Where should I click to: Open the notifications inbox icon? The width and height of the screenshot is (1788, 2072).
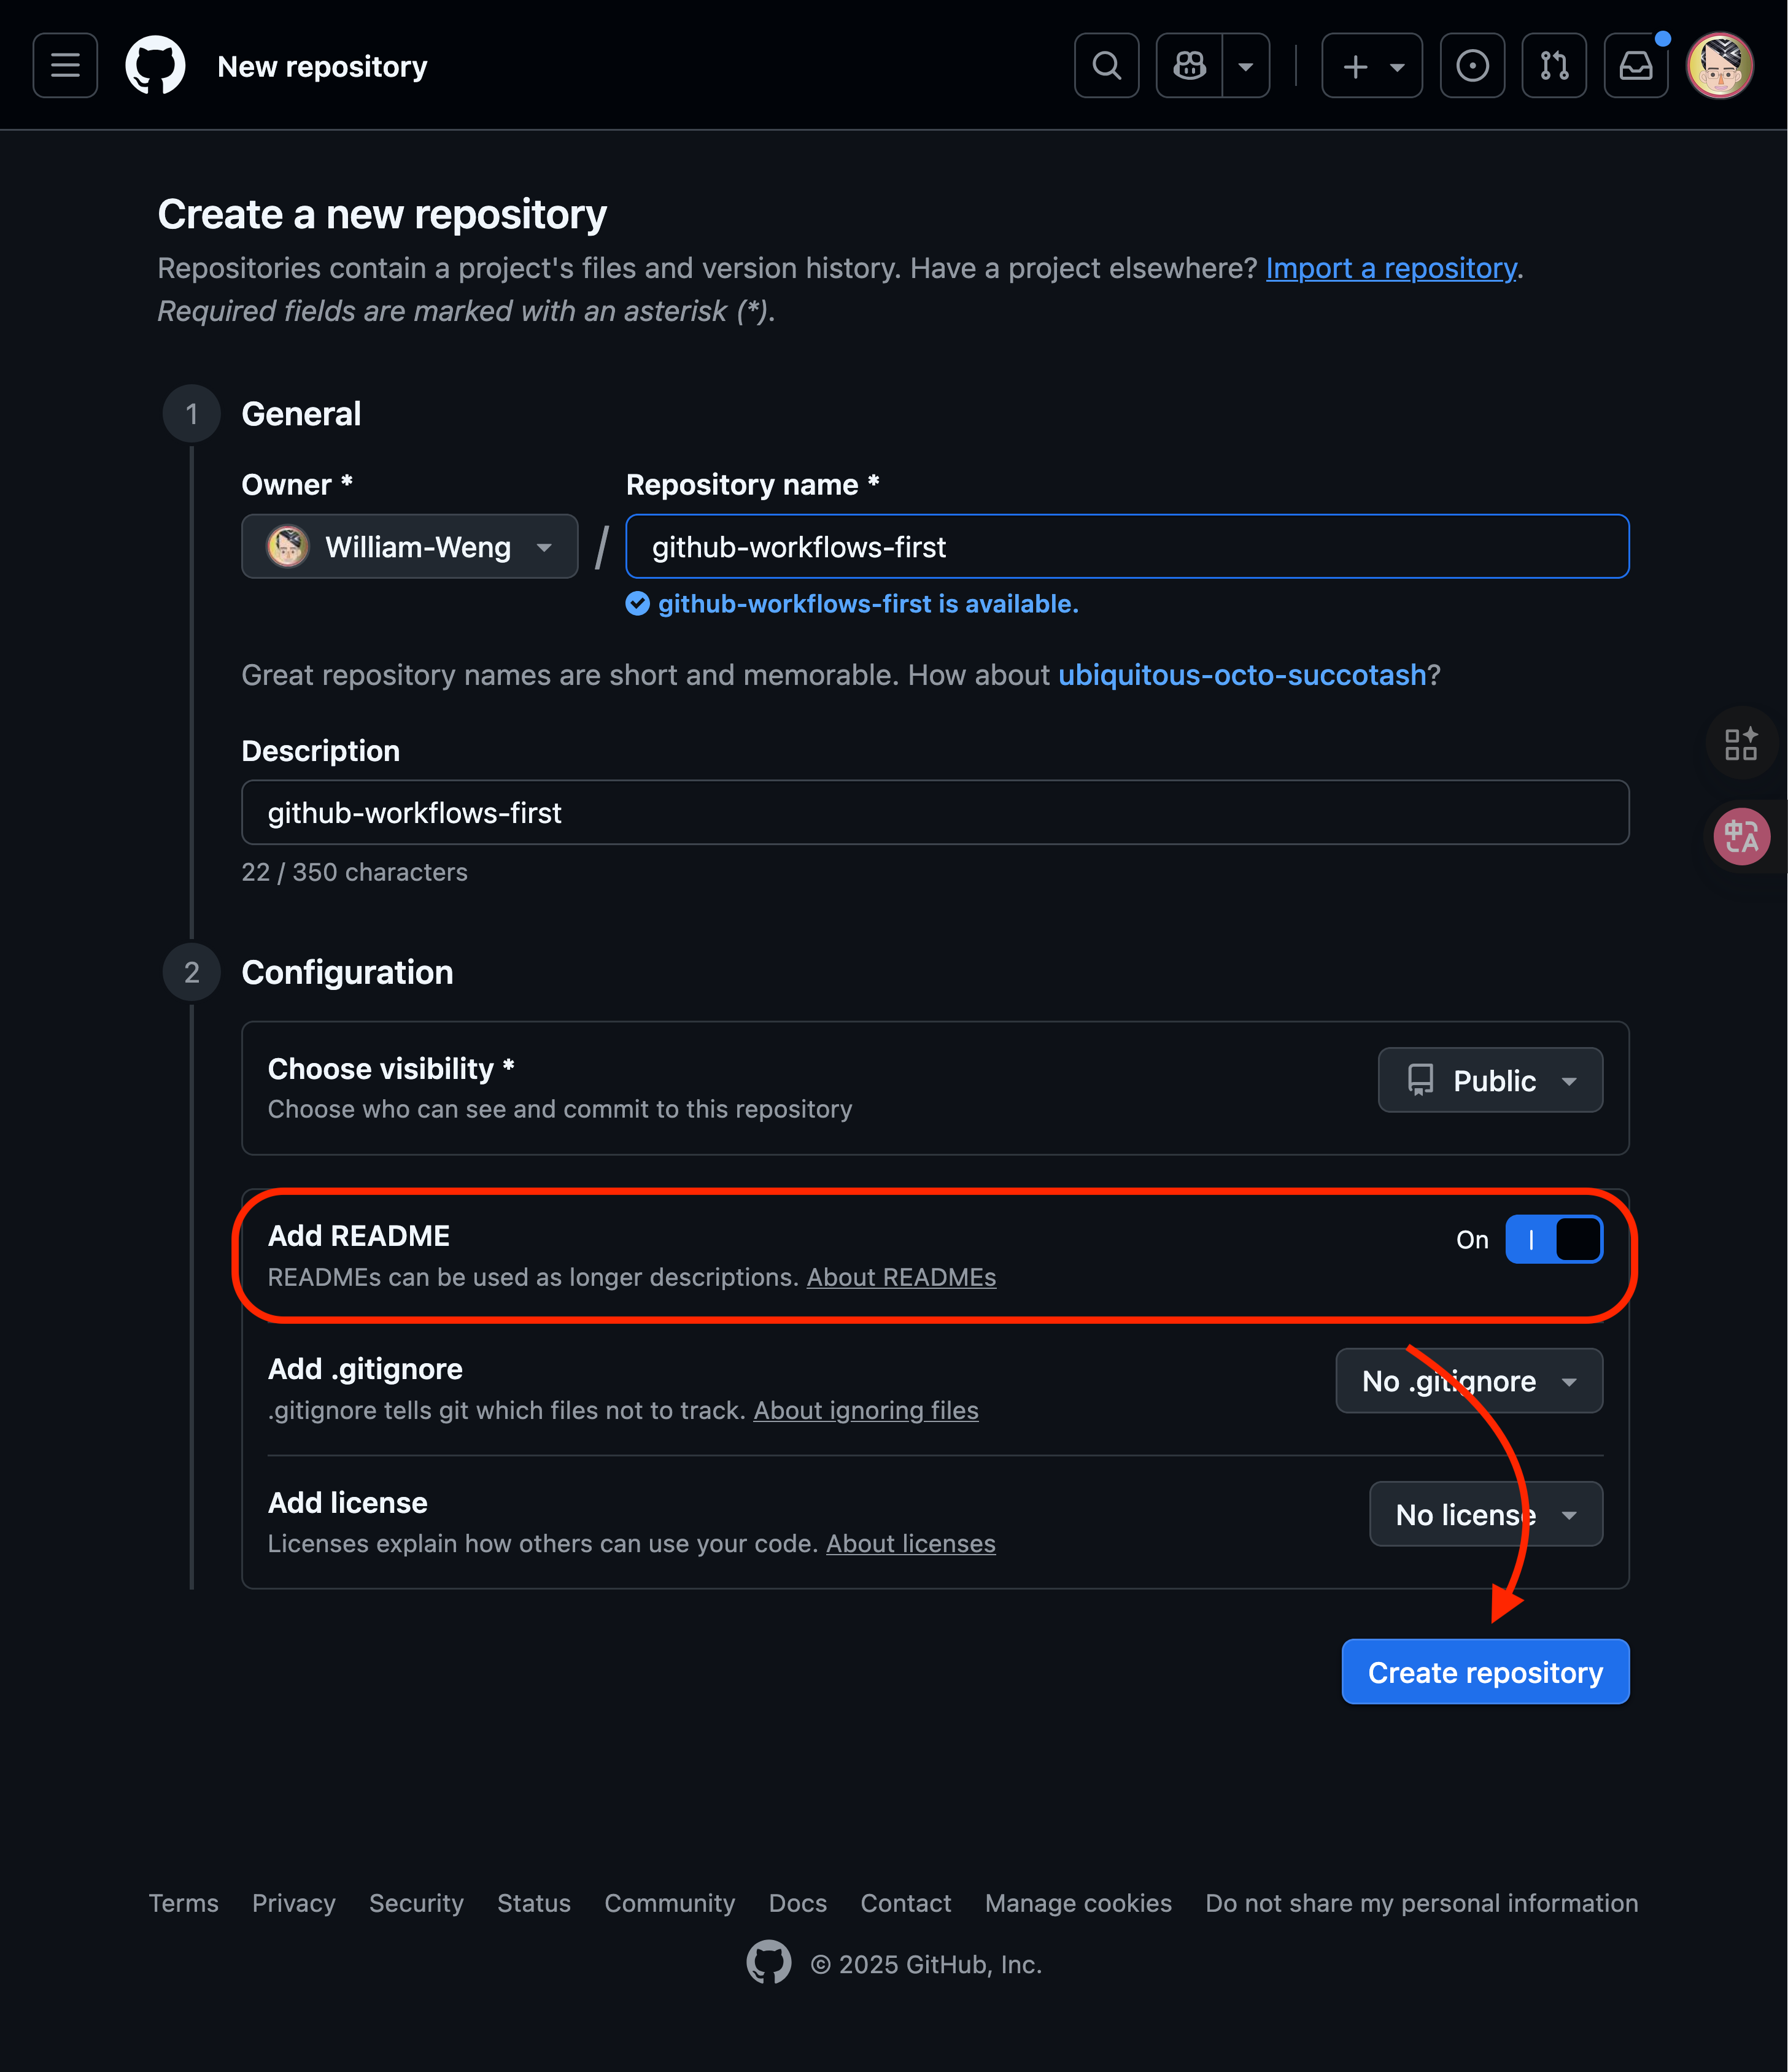point(1636,66)
